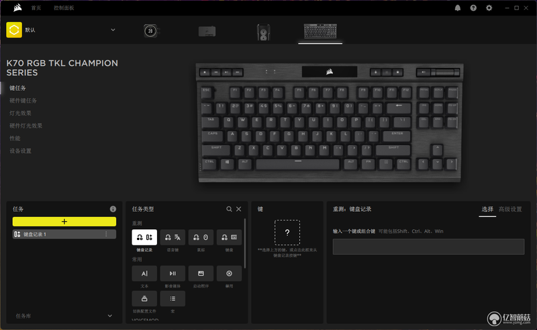The image size is (537, 330).
Task: Select the K70 keyboard device thumbnail
Action: click(320, 31)
